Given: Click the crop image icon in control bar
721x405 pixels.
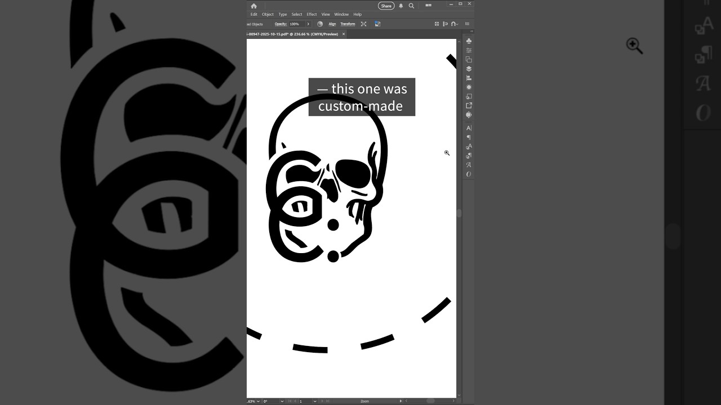Looking at the screenshot, I should [377, 24].
